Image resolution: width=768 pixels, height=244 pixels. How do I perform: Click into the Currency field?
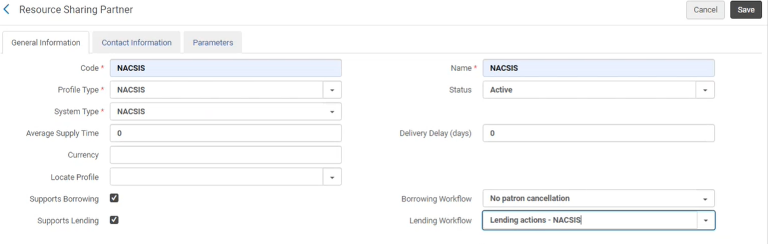coord(226,155)
